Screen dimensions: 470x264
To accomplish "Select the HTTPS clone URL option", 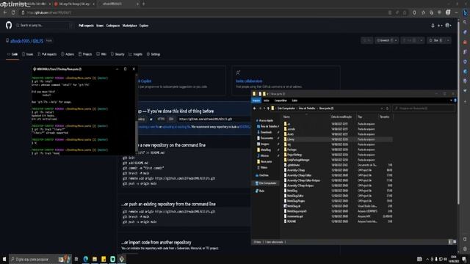I will 161,119.
